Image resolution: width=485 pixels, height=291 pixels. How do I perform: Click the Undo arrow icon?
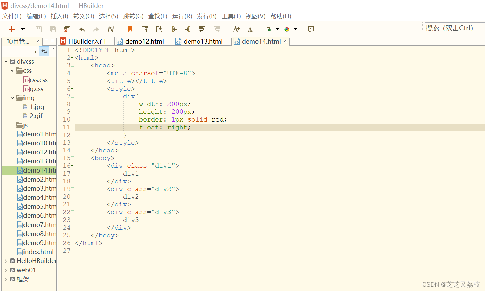click(82, 29)
